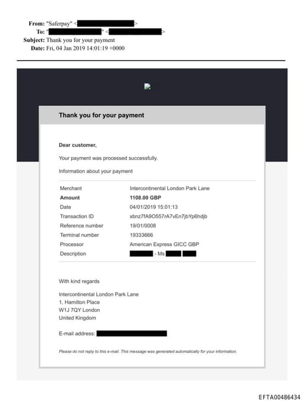Click the terminal number 19333666
The width and height of the screenshot is (304, 403).
(141, 235)
